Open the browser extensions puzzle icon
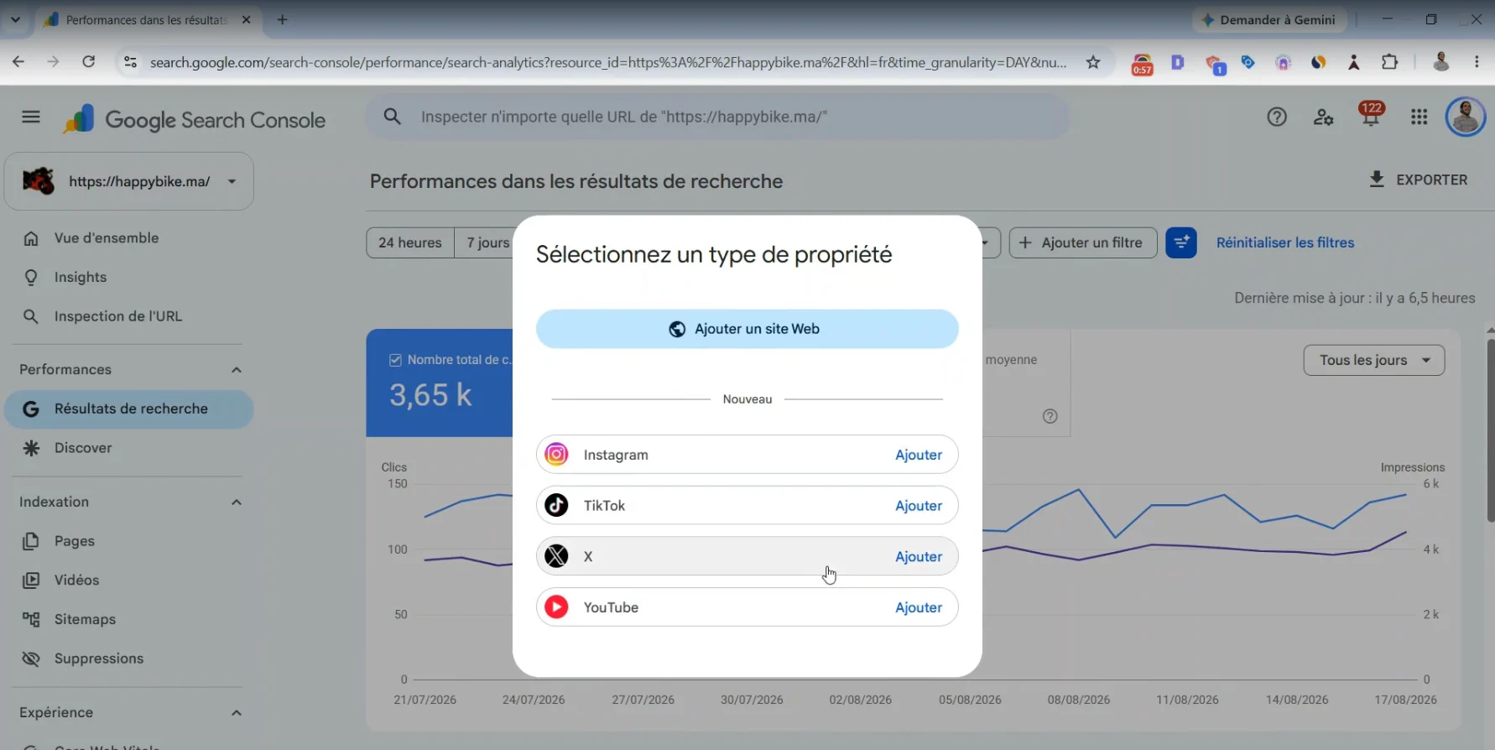This screenshot has height=750, width=1495. click(1390, 62)
